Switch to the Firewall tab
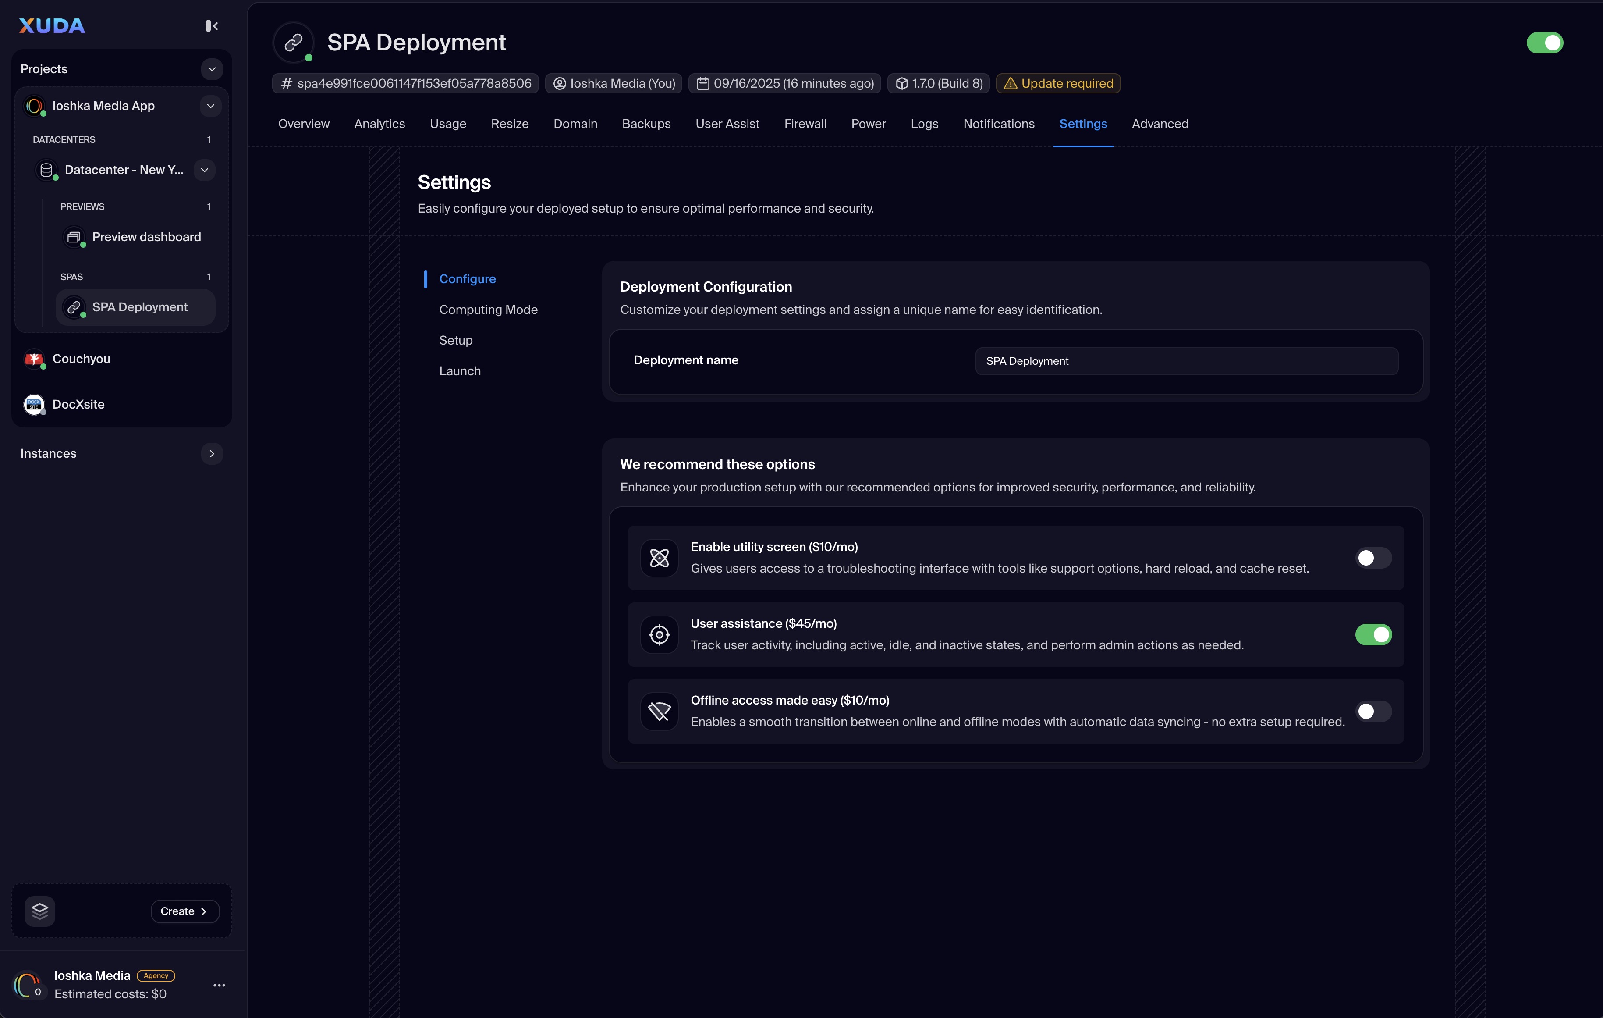Viewport: 1603px width, 1018px height. click(805, 124)
